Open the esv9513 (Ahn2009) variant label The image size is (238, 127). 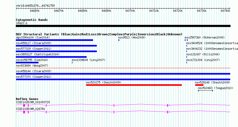click(132, 37)
